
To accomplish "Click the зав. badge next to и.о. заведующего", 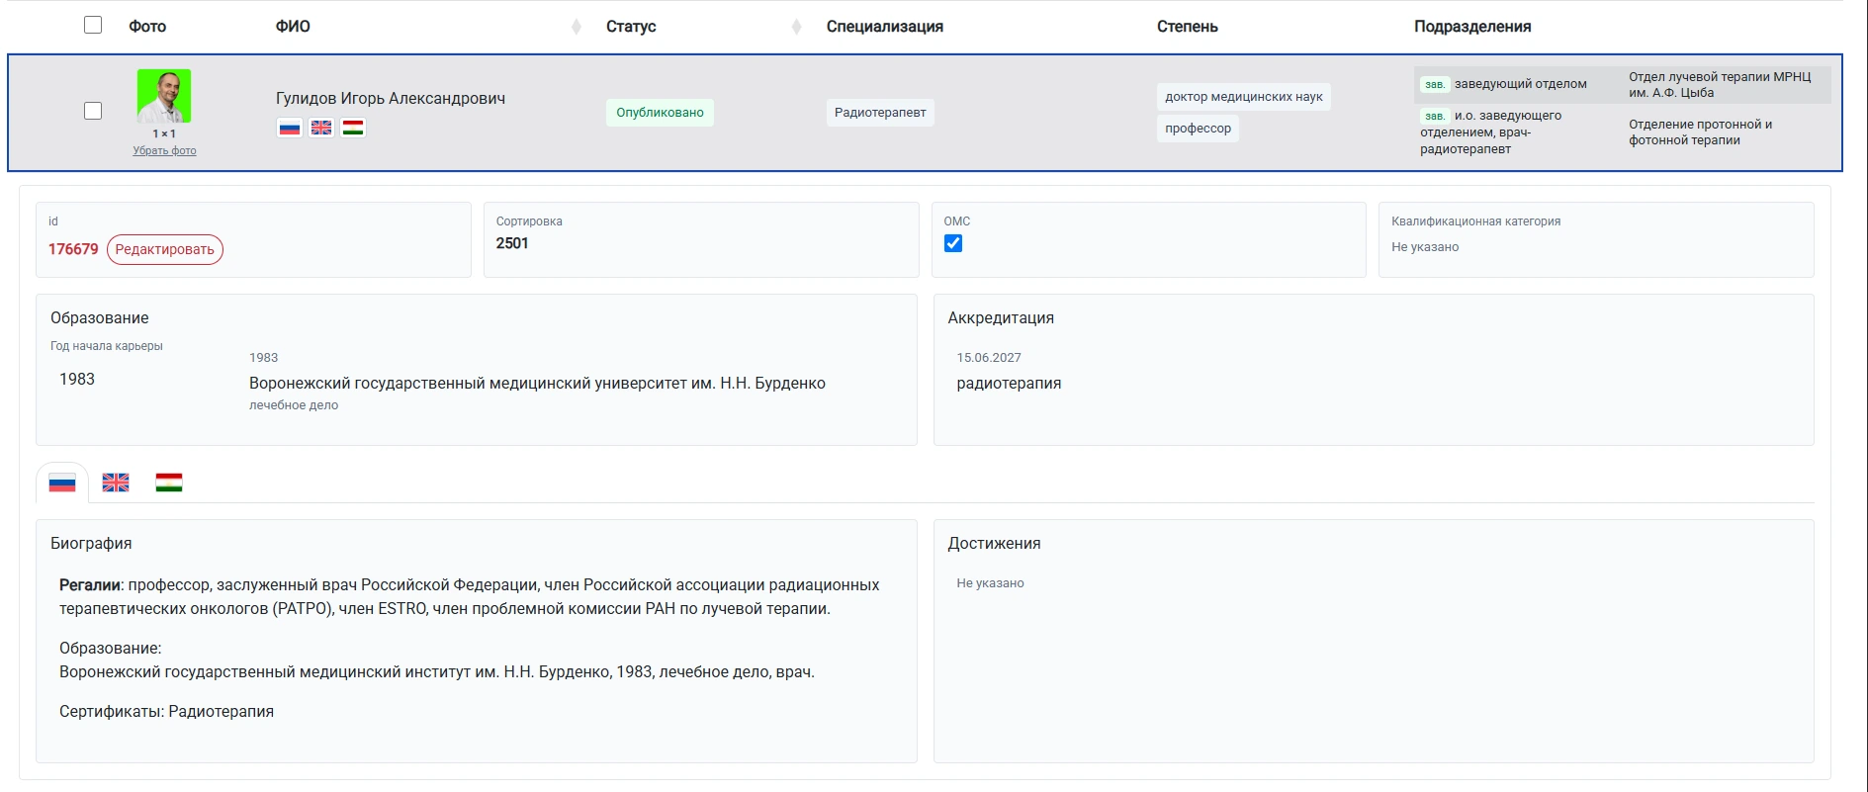I will [1435, 116].
